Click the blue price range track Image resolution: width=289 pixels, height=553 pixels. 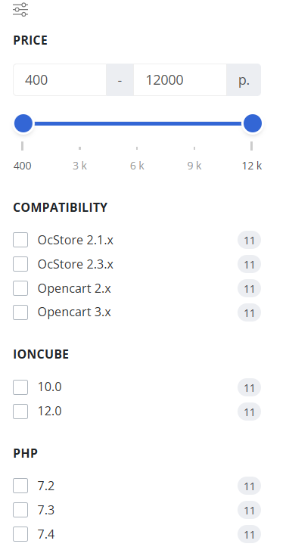click(138, 123)
